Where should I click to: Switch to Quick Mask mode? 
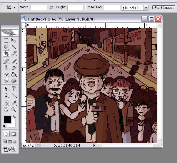pos(14,134)
